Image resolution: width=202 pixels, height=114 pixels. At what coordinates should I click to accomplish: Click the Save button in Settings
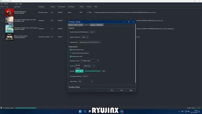112,90
